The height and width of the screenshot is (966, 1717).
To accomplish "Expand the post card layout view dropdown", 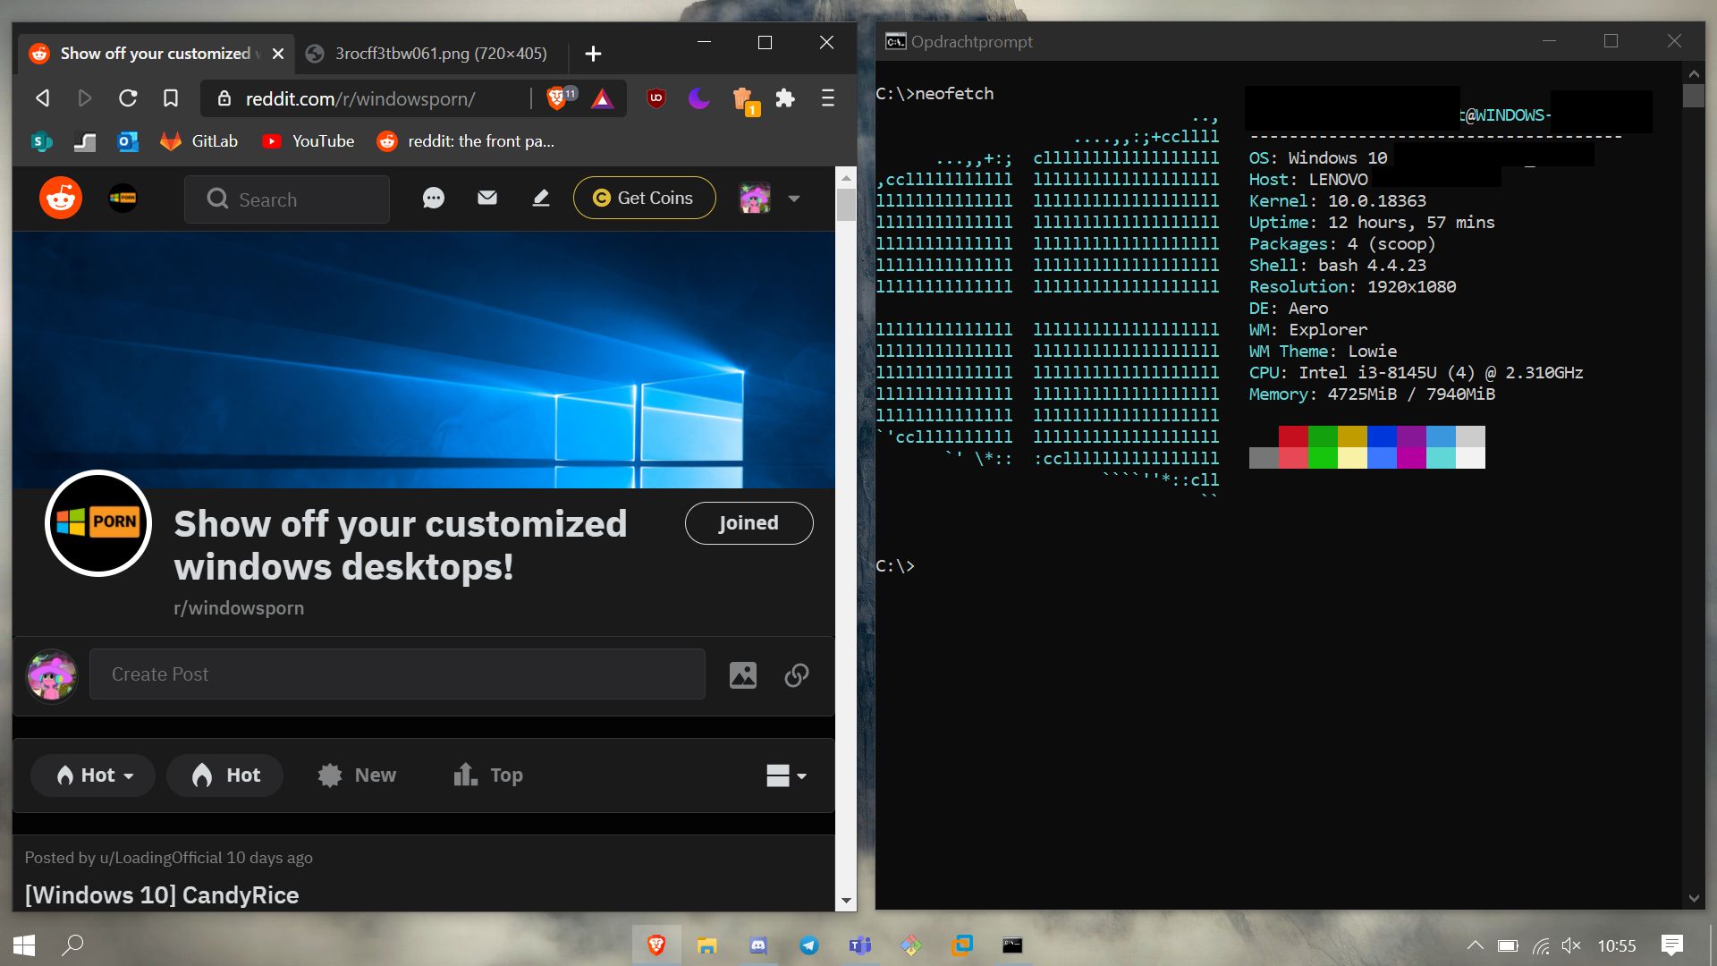I will click(x=784, y=775).
